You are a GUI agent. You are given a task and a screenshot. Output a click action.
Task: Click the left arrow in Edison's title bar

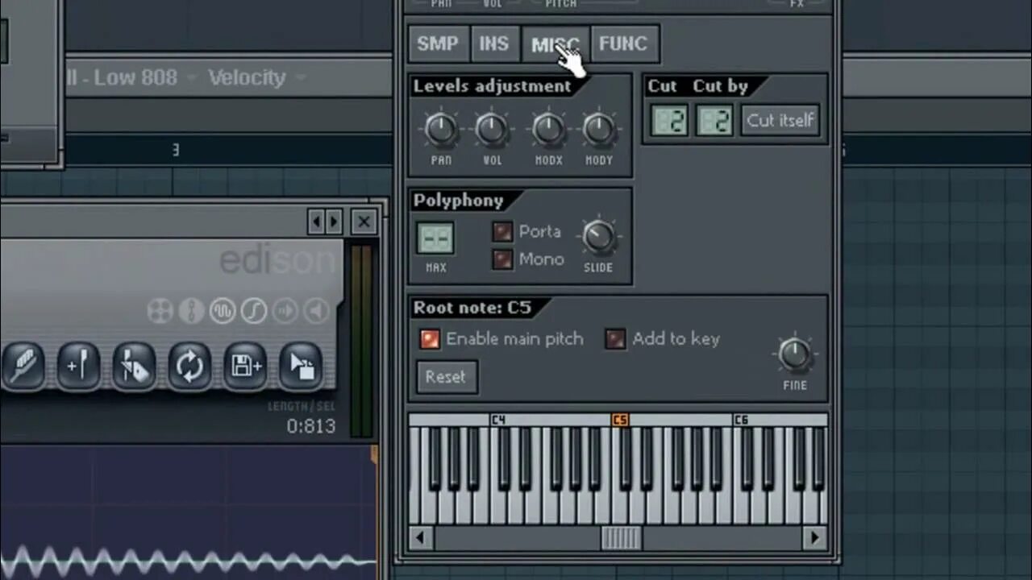pos(317,222)
